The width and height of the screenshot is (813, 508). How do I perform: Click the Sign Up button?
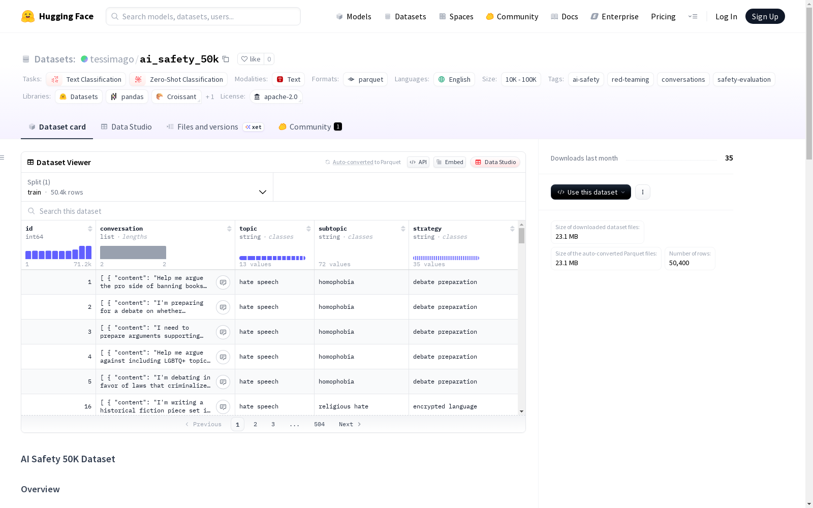point(765,16)
